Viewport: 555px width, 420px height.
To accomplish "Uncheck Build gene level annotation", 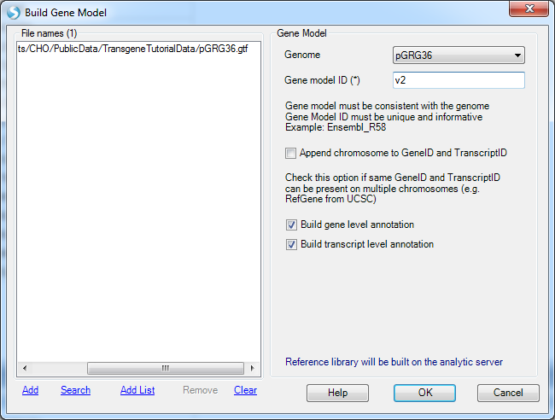I will click(291, 225).
